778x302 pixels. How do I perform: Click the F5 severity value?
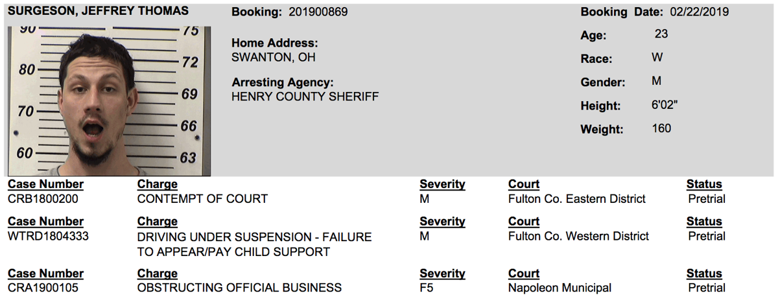tap(427, 288)
